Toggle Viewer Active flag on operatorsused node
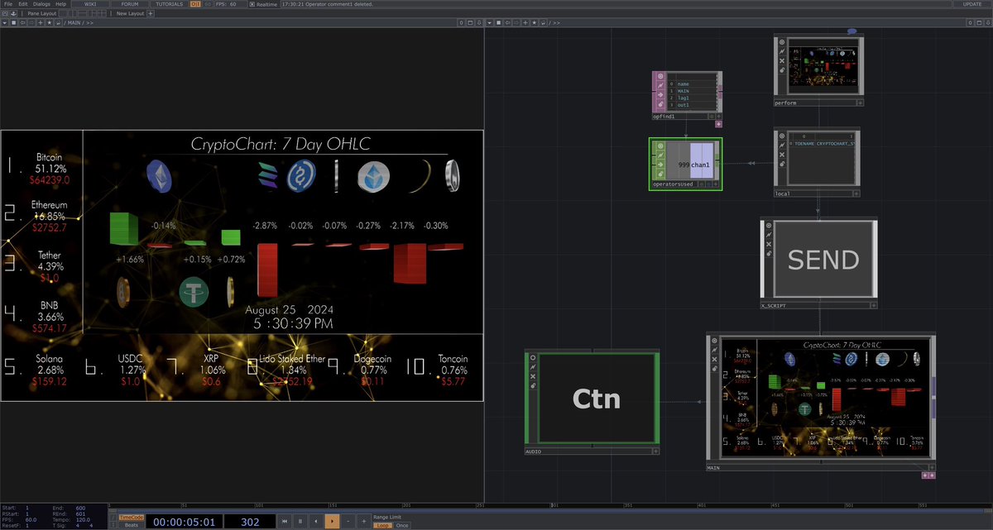Image resolution: width=993 pixels, height=530 pixels. pyautogui.click(x=660, y=145)
